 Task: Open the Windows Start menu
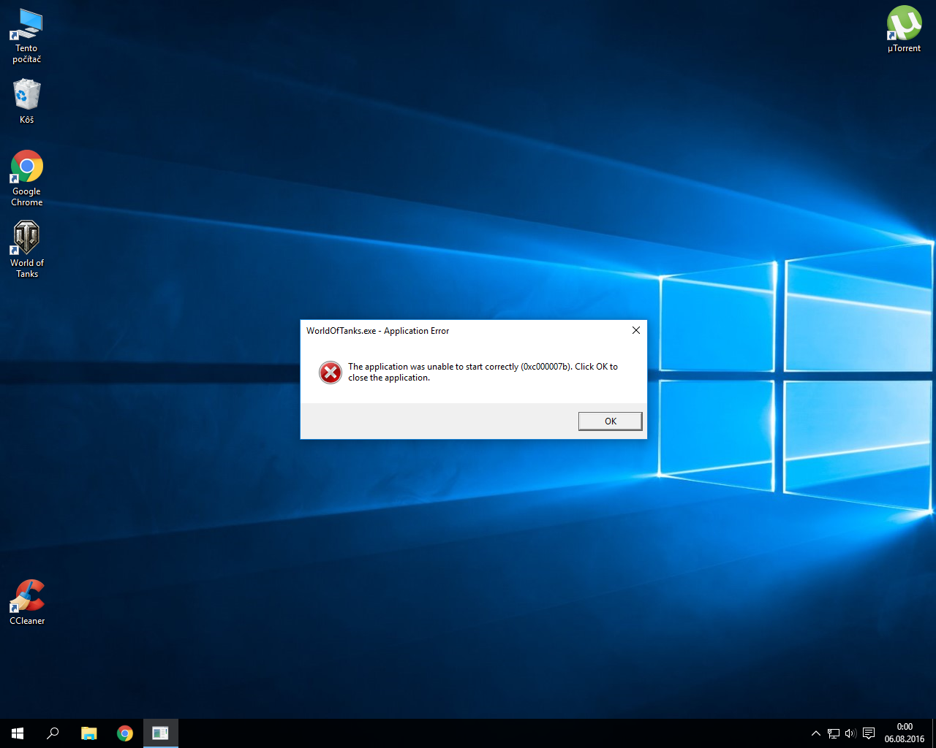coord(18,733)
